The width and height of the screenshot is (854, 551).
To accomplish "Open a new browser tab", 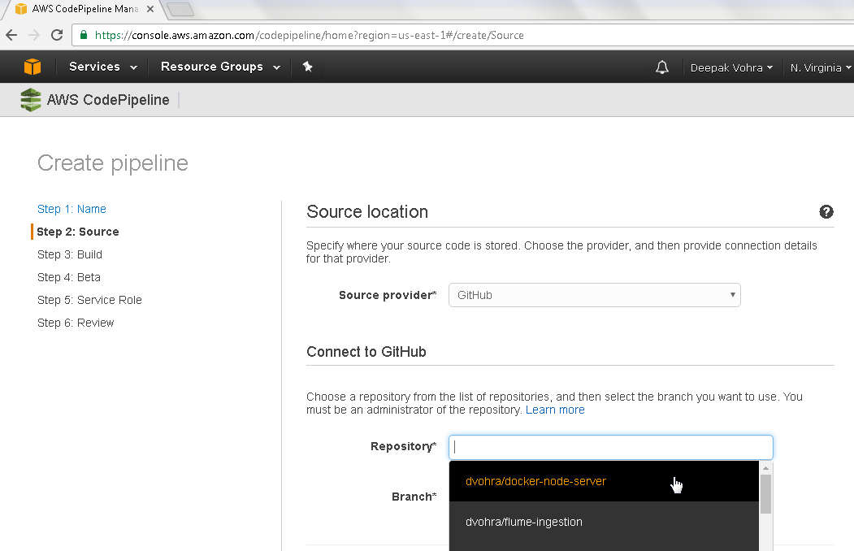I will point(180,9).
